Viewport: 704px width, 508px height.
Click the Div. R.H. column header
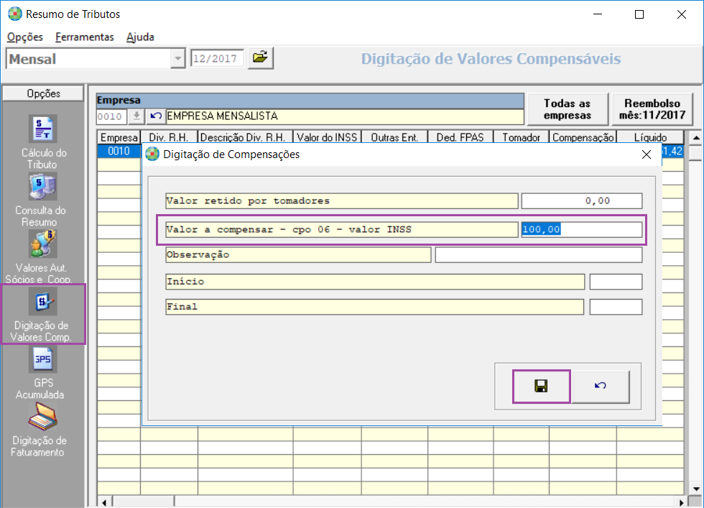(169, 137)
